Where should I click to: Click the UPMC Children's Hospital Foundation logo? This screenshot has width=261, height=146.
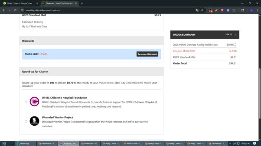coord(34,101)
